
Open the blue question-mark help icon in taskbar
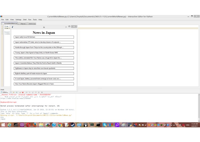[54, 125]
